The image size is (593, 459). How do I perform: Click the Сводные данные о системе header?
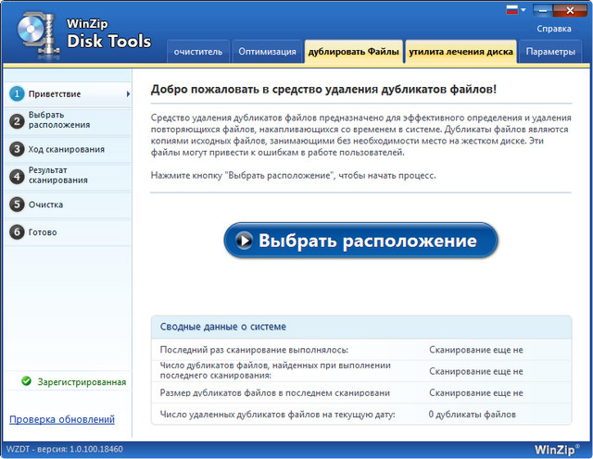pyautogui.click(x=223, y=327)
